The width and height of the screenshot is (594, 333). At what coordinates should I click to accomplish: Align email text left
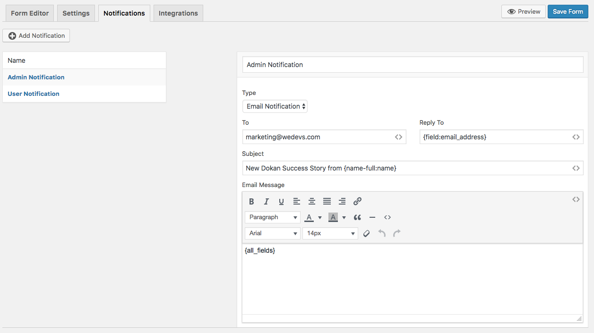tap(296, 202)
